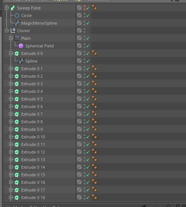Image resolution: width=186 pixels, height=207 pixels.
Task: Expand the Extrude 0 11 children
Action: tap(11, 144)
